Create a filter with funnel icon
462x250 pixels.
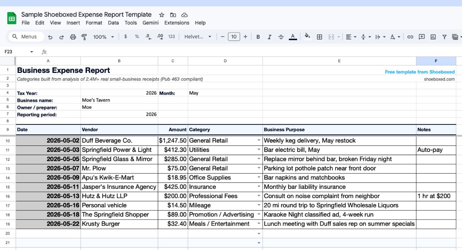(x=444, y=37)
